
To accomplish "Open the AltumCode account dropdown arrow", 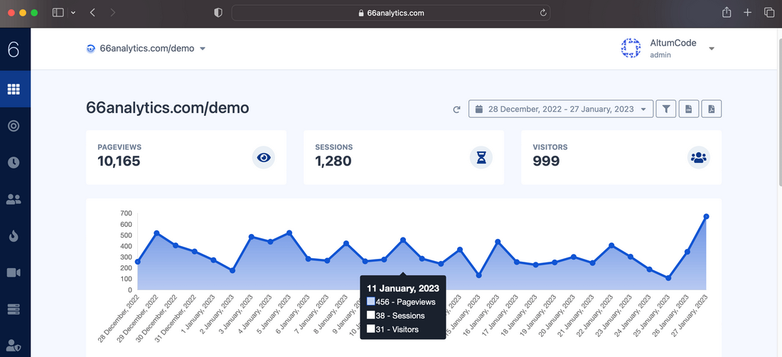I will 712,49.
